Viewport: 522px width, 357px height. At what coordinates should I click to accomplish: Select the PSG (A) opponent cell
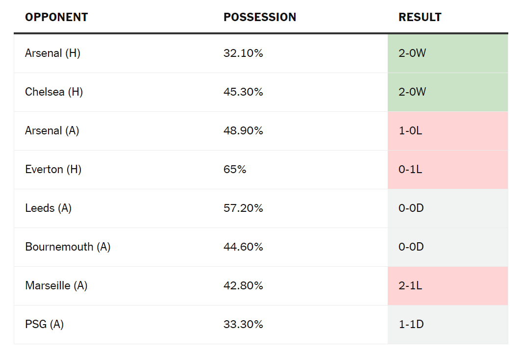[45, 324]
